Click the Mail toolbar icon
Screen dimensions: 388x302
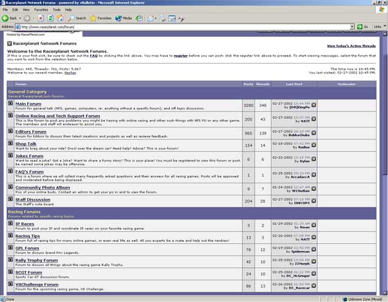[x=150, y=18]
